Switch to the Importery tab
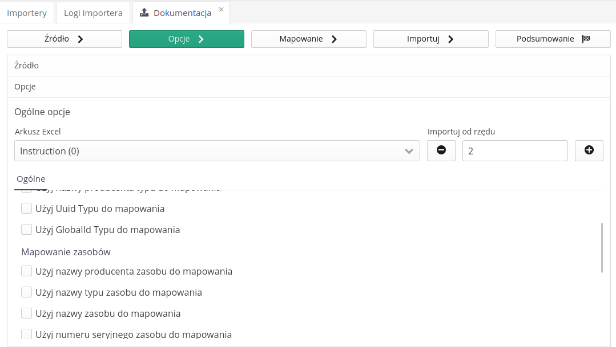 [27, 13]
